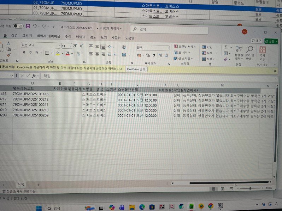
Task: Click the 메모 comments button
Action: pyautogui.click(x=257, y=41)
